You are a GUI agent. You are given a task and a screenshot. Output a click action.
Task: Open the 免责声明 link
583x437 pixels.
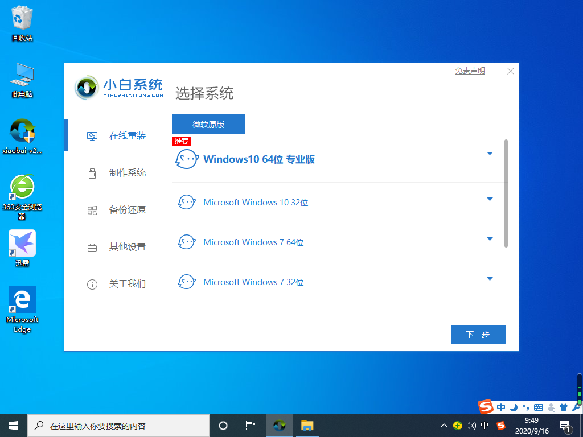tap(470, 71)
